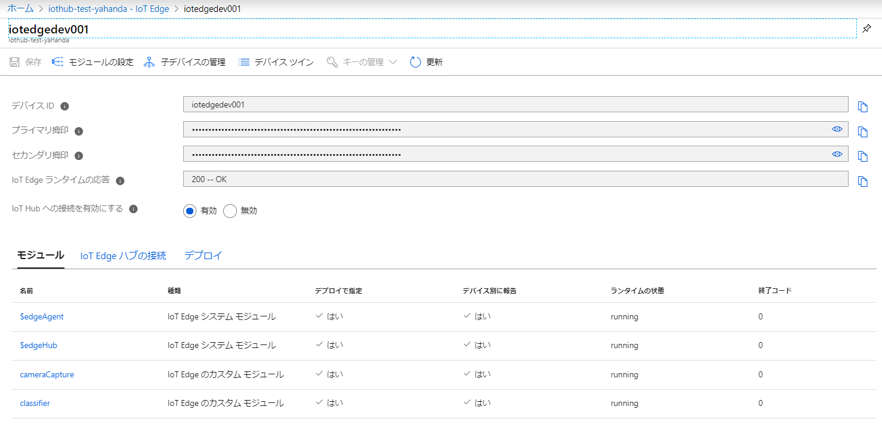Image resolution: width=882 pixels, height=440 pixels.
Task: Pin the iotedgedev001 blade to dashboard
Action: click(x=867, y=29)
